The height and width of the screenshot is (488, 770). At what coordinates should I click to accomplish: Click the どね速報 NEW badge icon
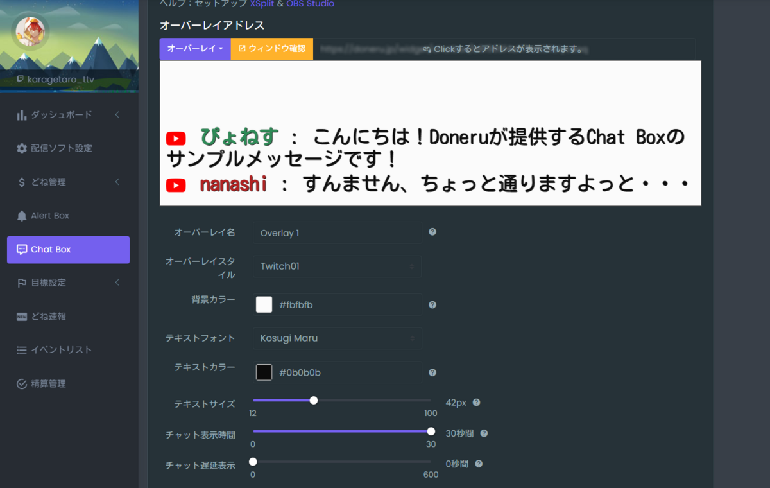click(22, 317)
